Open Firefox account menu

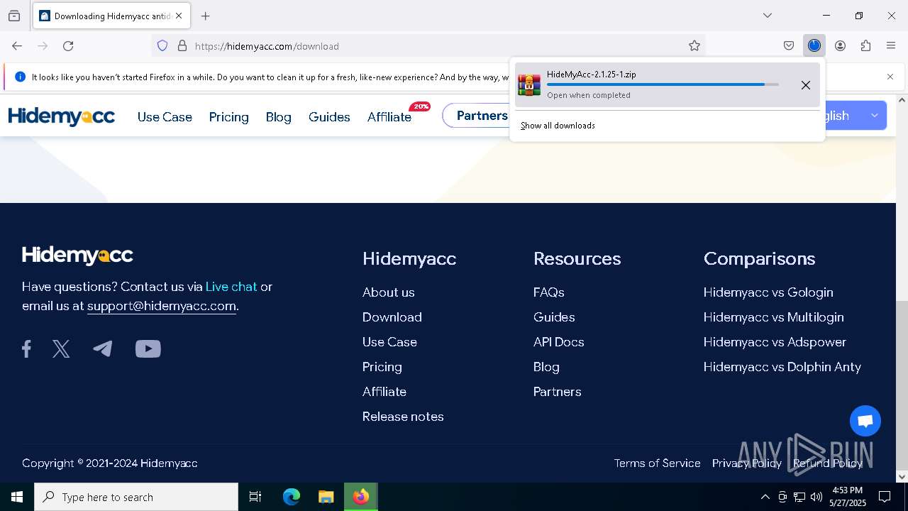[840, 46]
